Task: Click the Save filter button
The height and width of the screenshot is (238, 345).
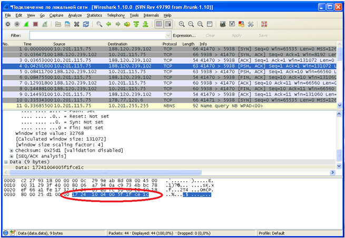Action: (263, 35)
